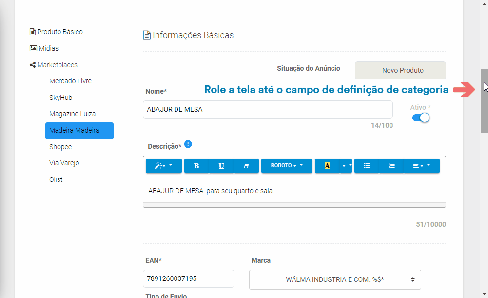The width and height of the screenshot is (488, 298).
Task: Click the Marca label
Action: click(261, 260)
